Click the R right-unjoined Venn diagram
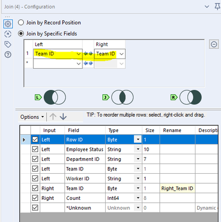The image size is (221, 222). (191, 97)
